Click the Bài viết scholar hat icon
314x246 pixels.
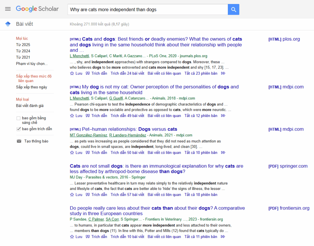click(8, 24)
